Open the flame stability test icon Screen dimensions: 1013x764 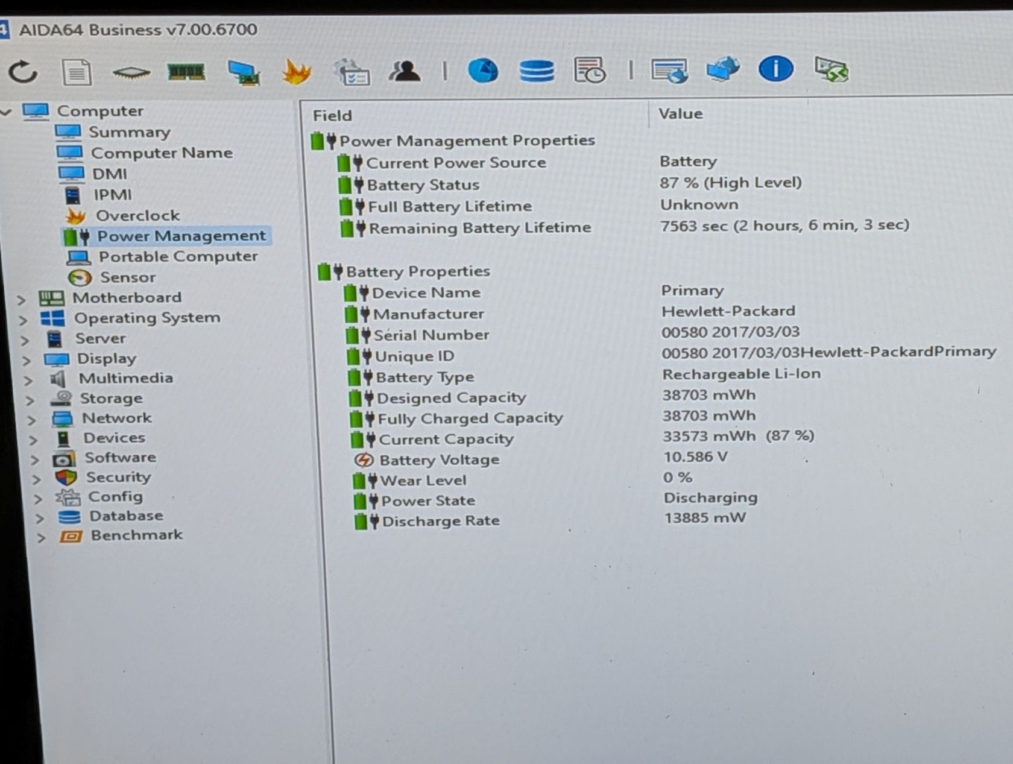pos(297,72)
